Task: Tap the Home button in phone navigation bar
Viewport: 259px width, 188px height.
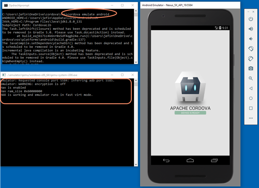Action: [190, 160]
